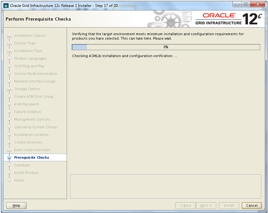Image resolution: width=268 pixels, height=213 pixels.
Task: Maximize the installer window
Action: coord(246,4)
